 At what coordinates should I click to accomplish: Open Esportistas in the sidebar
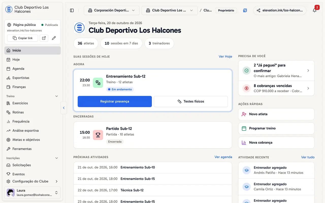pyautogui.click(x=32, y=78)
